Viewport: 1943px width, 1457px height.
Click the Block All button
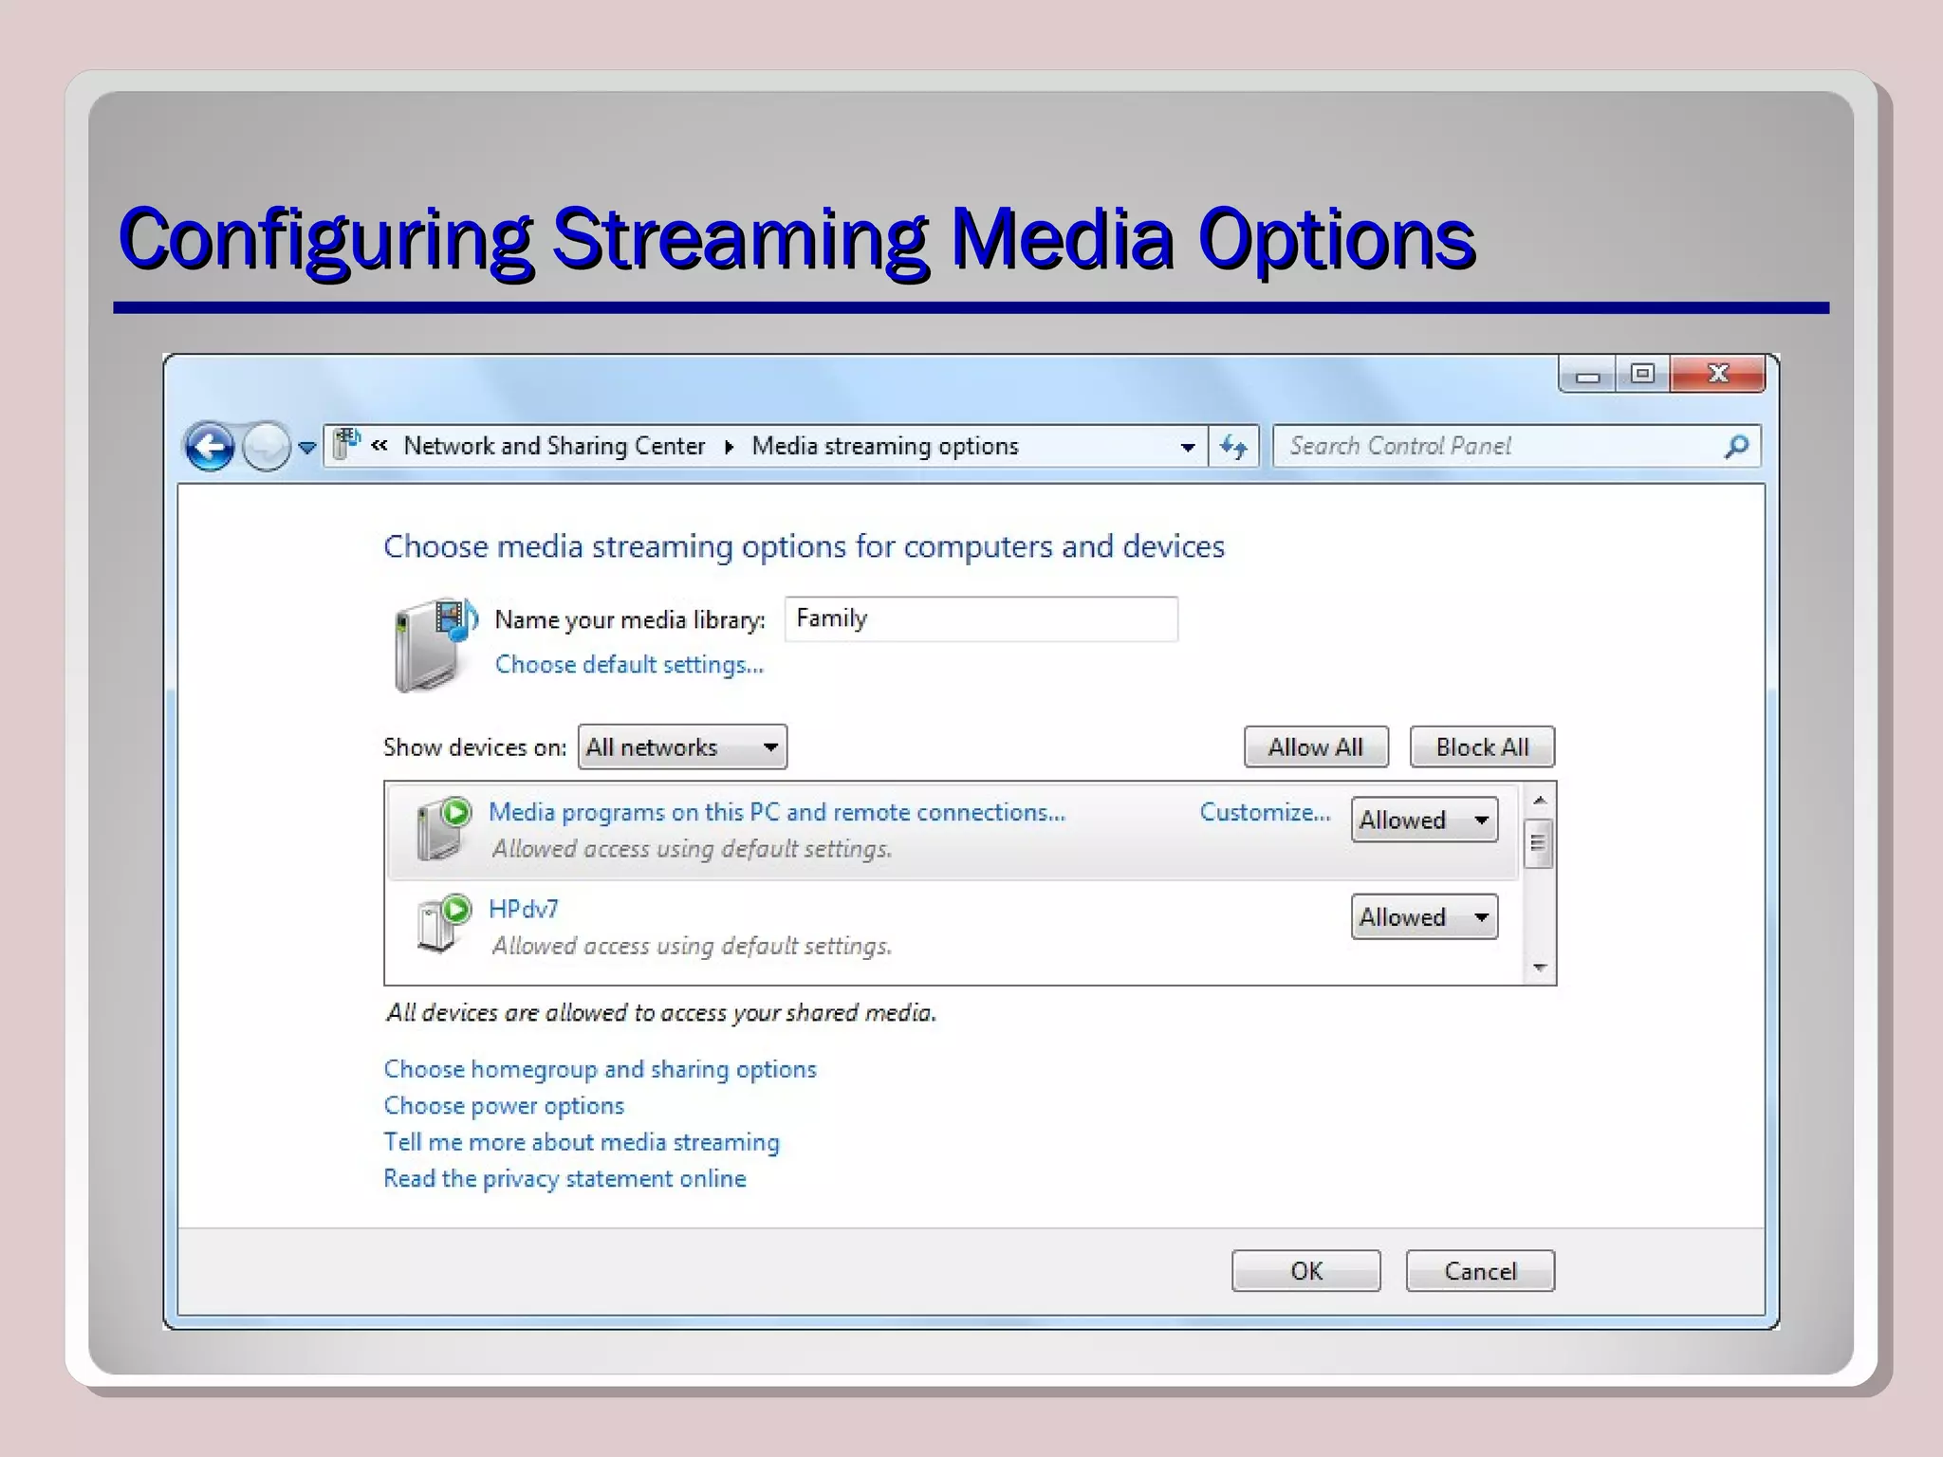[x=1481, y=747]
